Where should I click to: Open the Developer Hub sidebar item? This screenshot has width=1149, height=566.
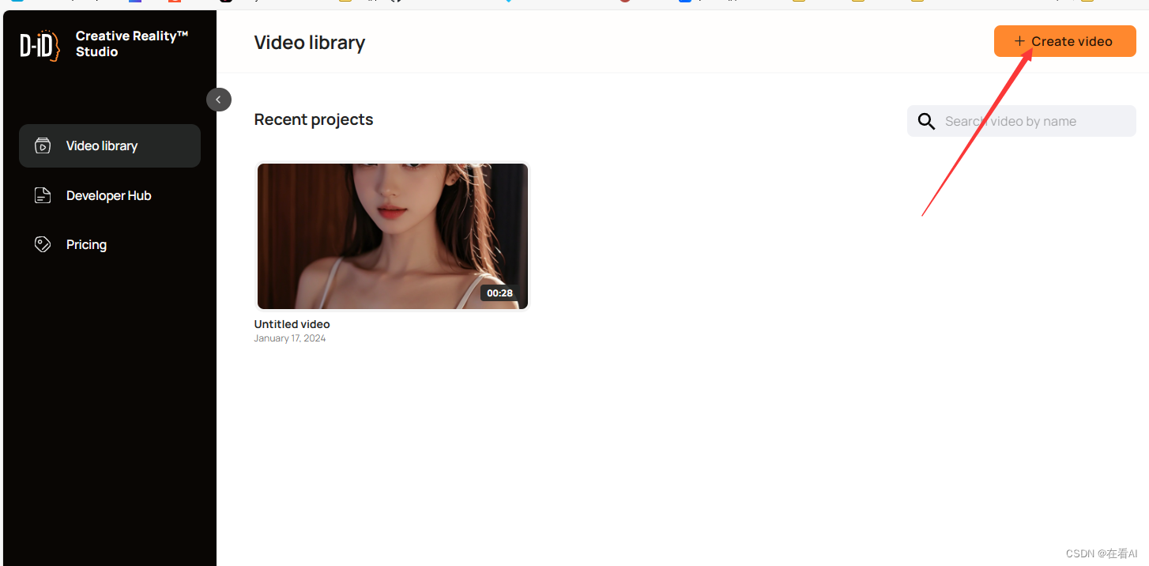(x=110, y=195)
